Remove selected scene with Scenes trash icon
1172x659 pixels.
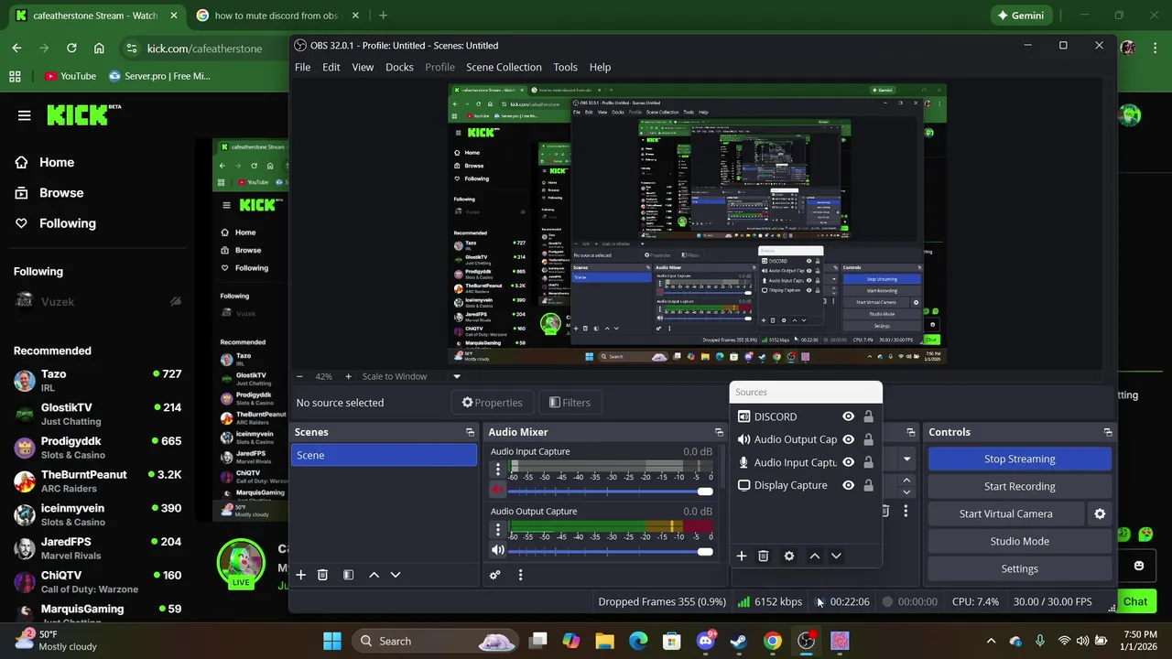[x=322, y=575]
